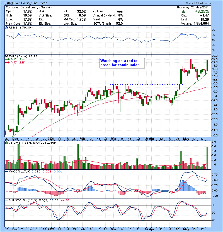Click the volume bars icon beside 'Volume'
Image resolution: width=223 pixels, height=232 pixels.
(x=6, y=143)
